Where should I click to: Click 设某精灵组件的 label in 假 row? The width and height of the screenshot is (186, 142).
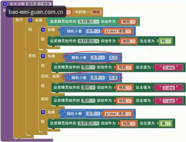(x=63, y=41)
